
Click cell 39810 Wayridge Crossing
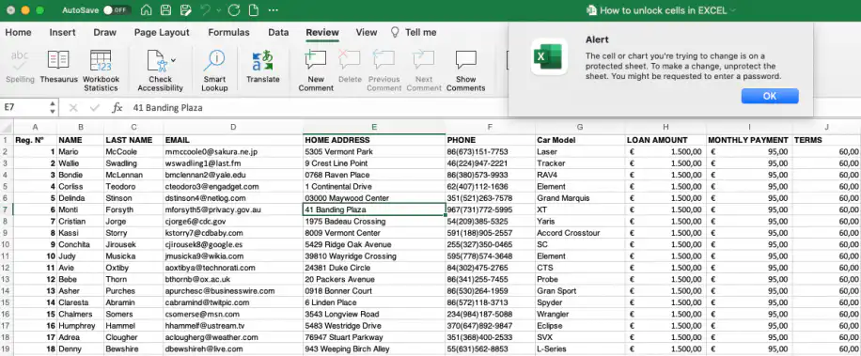coord(374,255)
